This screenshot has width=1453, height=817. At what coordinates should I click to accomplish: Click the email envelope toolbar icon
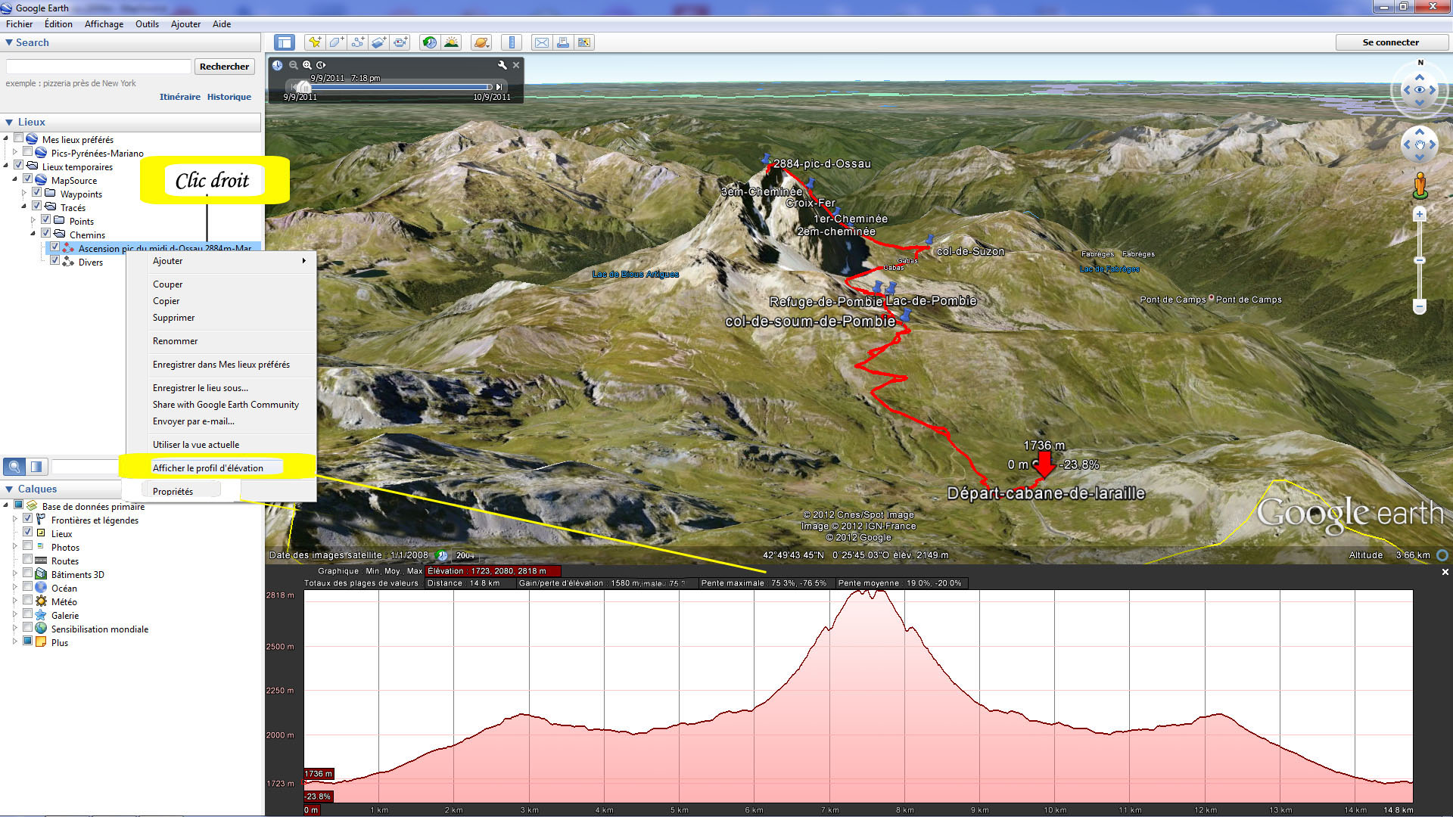(x=542, y=42)
